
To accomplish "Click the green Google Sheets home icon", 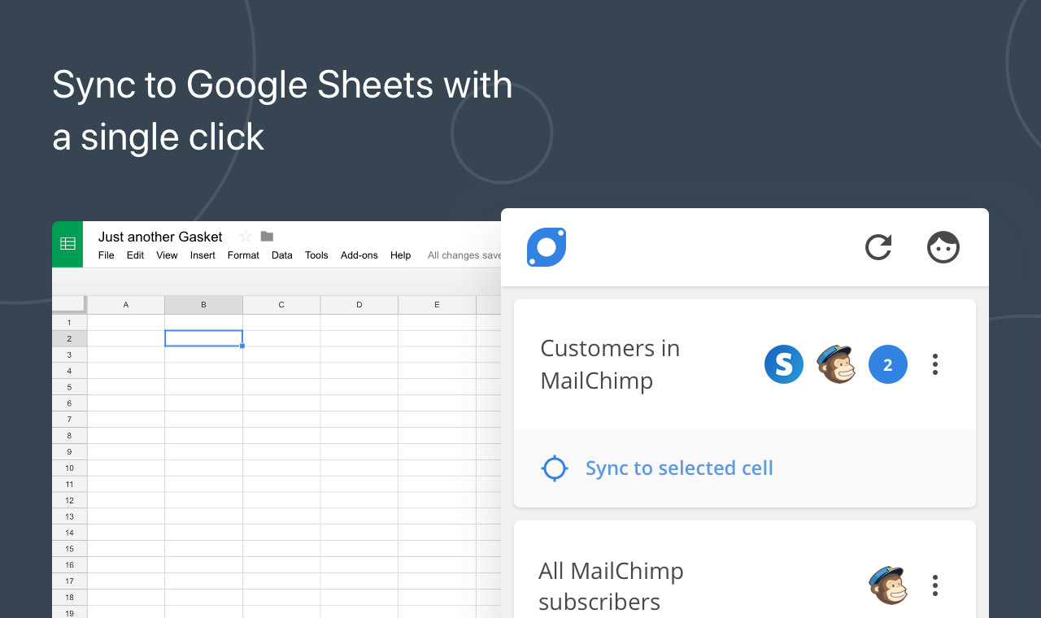I will 68,244.
